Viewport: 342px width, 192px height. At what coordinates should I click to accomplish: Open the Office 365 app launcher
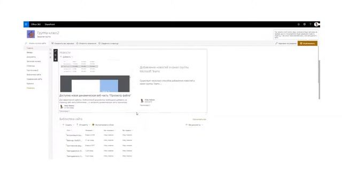(x=26, y=25)
